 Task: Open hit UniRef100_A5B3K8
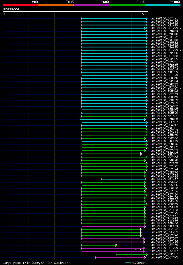click(164, 34)
